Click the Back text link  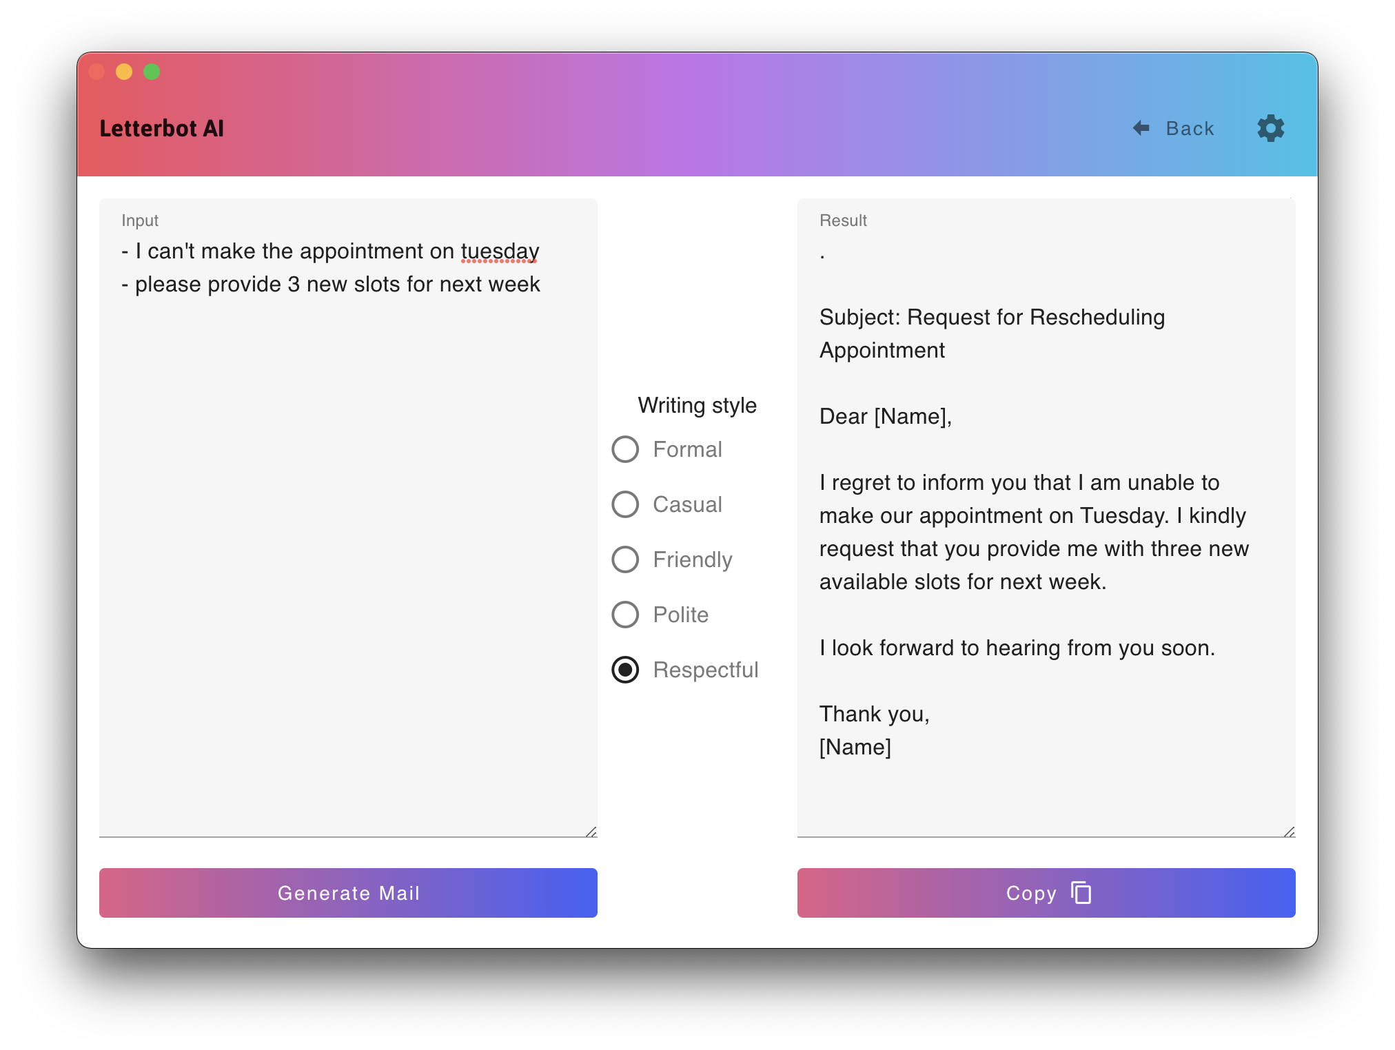pos(1190,128)
